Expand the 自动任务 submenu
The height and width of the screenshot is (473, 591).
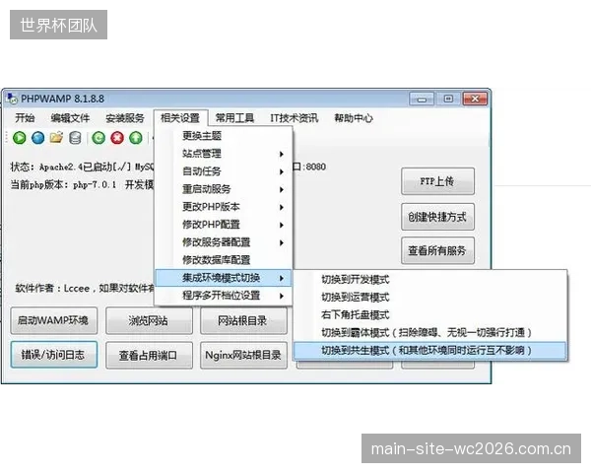[224, 171]
